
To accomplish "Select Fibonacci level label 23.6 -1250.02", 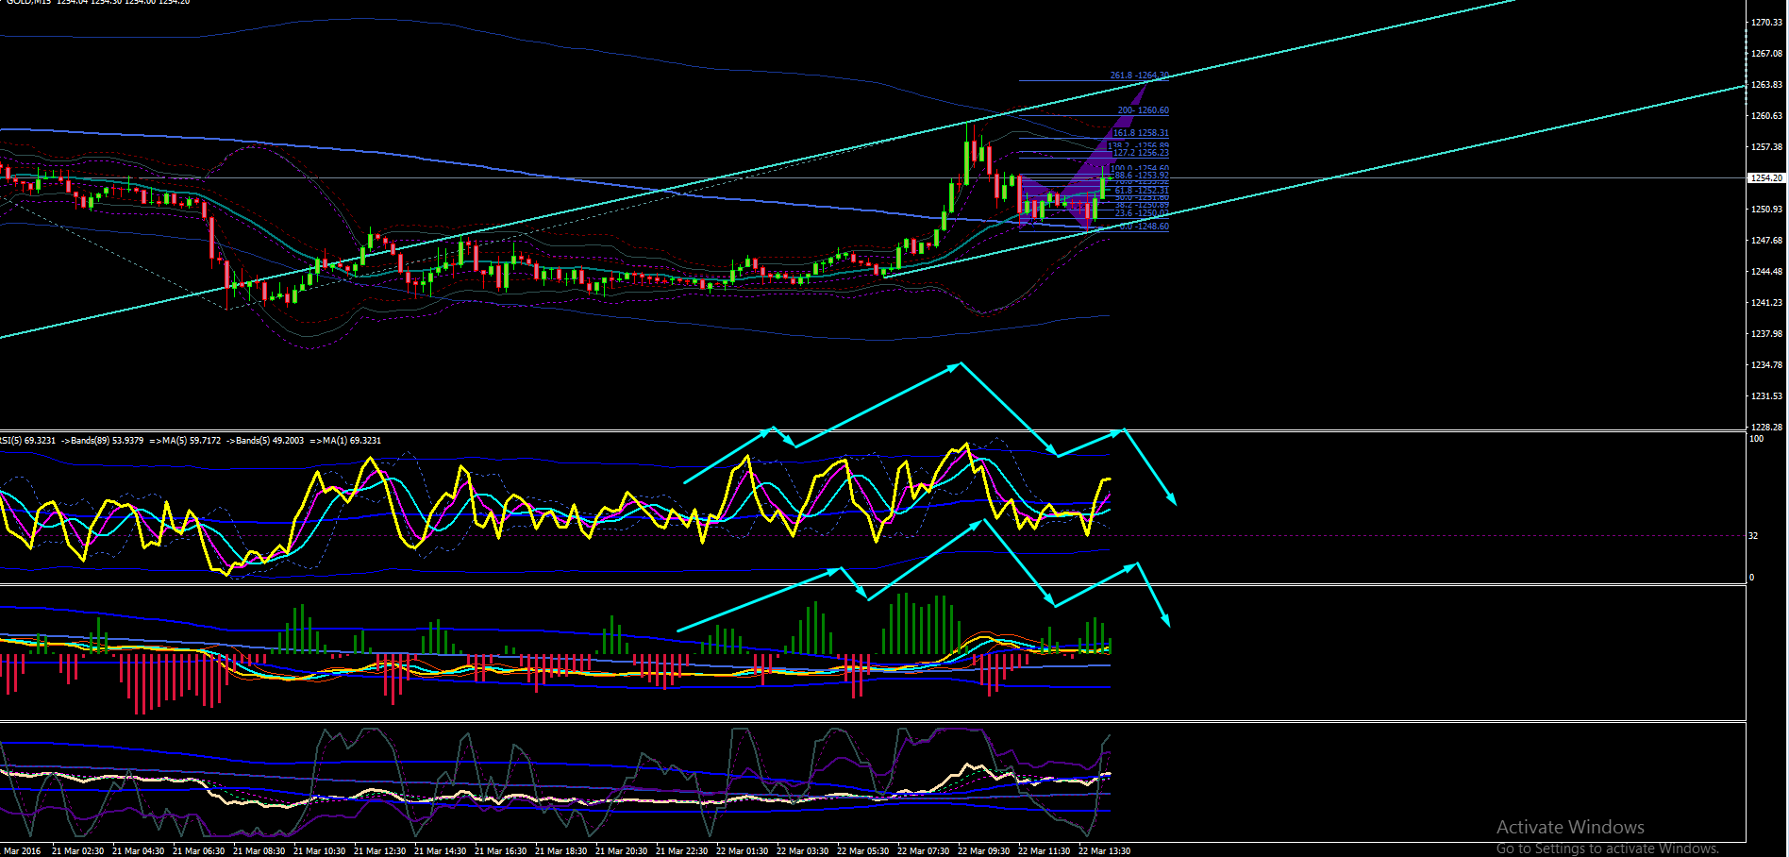I will click(1142, 213).
